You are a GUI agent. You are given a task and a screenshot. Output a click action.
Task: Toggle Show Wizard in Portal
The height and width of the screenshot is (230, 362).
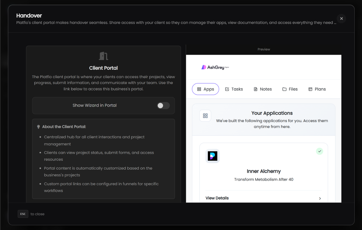click(163, 106)
